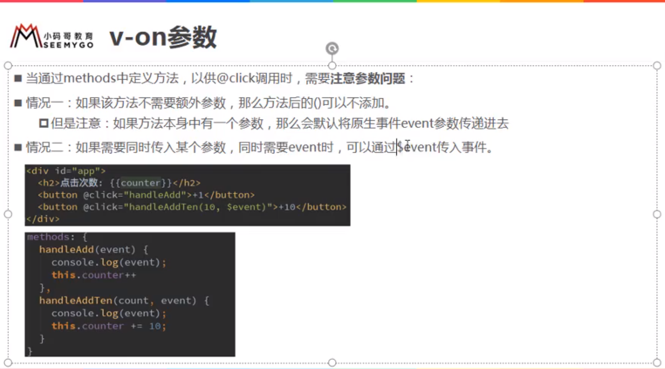Click the top-left corner handle of text box
This screenshot has height=369, width=665.
8,65
